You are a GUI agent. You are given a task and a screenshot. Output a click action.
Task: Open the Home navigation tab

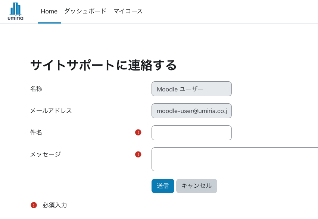(49, 11)
